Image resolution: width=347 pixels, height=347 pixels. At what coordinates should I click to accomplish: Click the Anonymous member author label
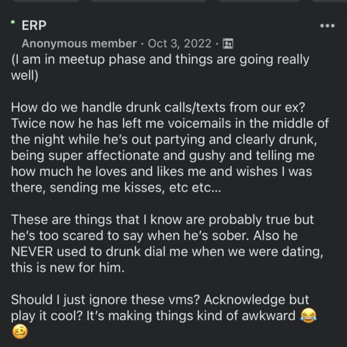(x=79, y=43)
